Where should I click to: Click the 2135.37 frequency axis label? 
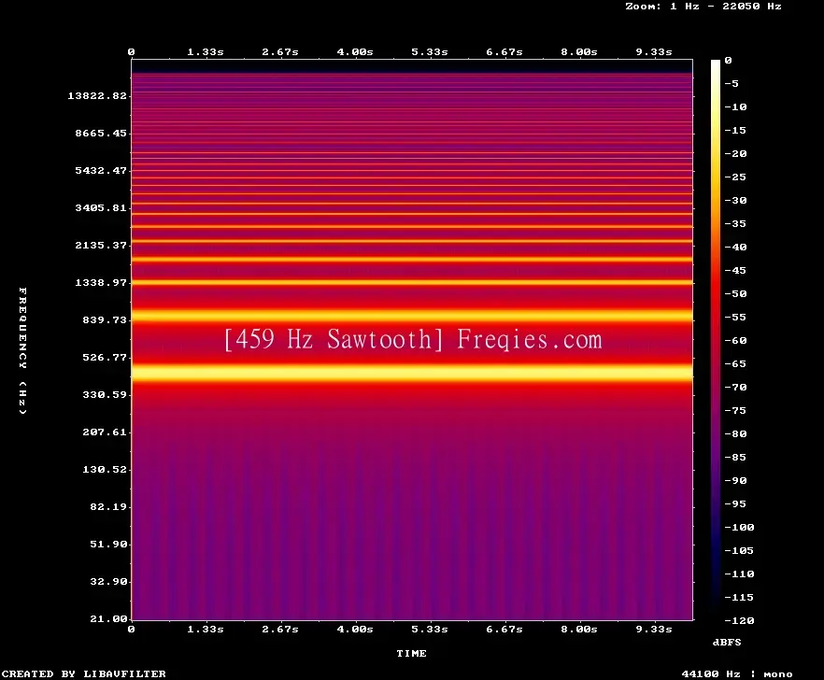(x=101, y=245)
